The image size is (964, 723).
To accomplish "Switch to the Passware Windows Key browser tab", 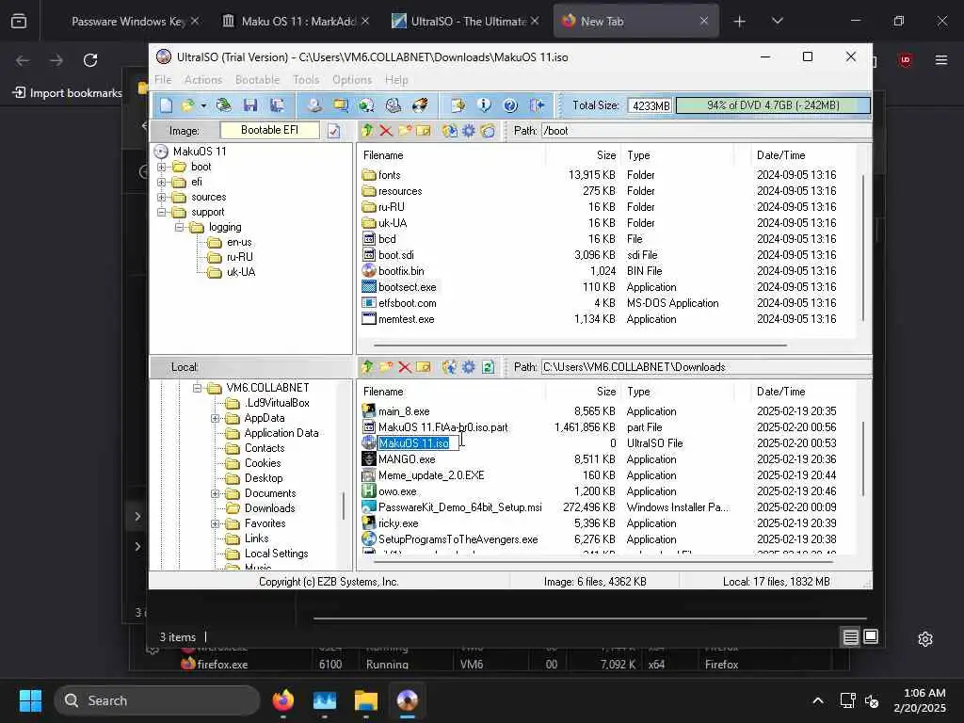I will coord(128,22).
